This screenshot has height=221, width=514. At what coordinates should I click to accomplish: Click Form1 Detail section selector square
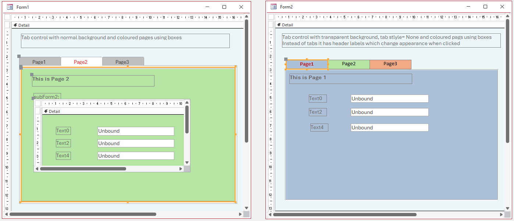click(x=7, y=25)
